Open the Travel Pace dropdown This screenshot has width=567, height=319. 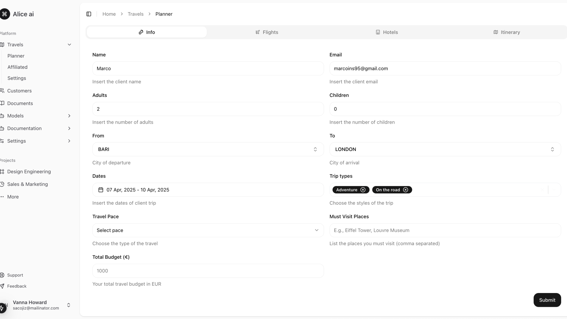[208, 230]
